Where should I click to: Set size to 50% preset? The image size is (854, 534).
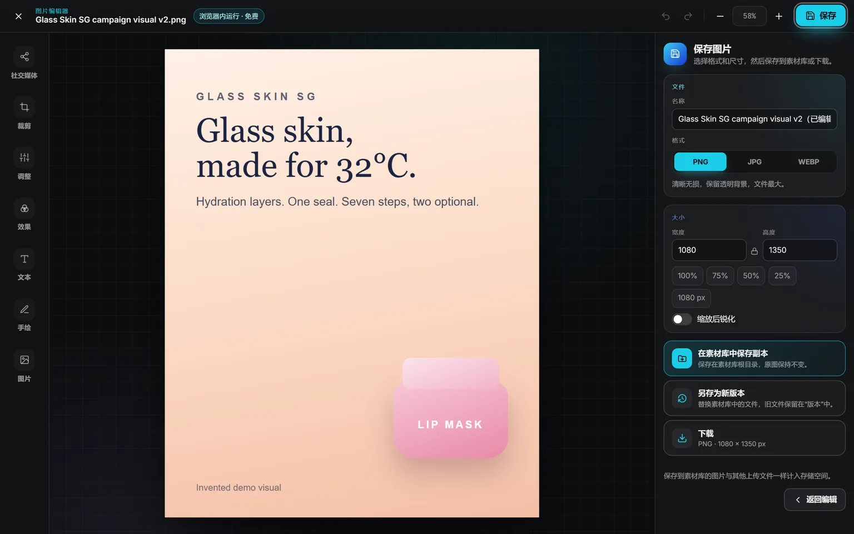(751, 276)
